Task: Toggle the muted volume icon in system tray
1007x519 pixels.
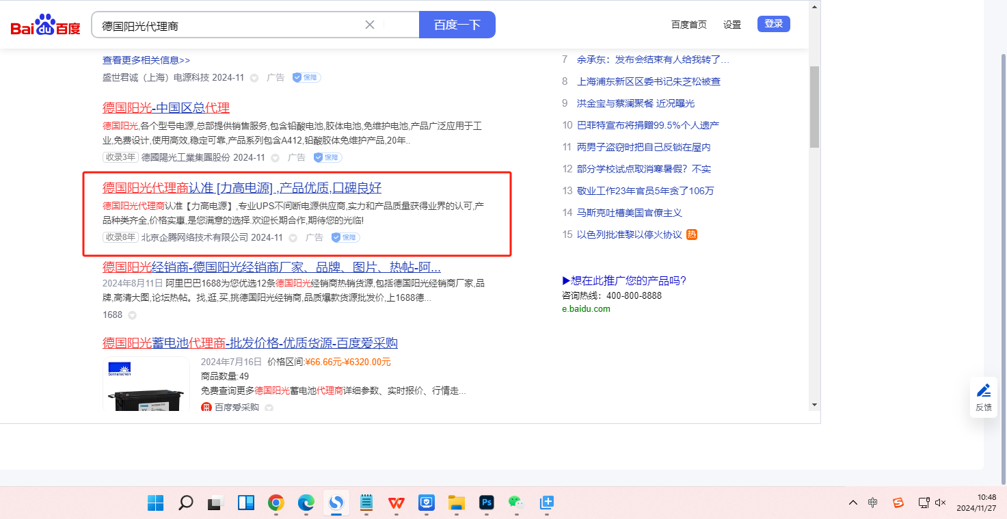Action: click(x=940, y=503)
